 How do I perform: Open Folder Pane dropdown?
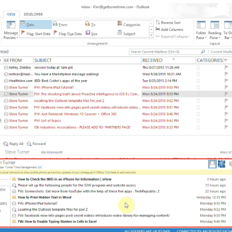pos(201,30)
